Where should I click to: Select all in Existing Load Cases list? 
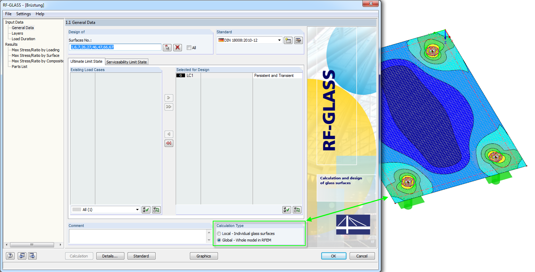146,210
